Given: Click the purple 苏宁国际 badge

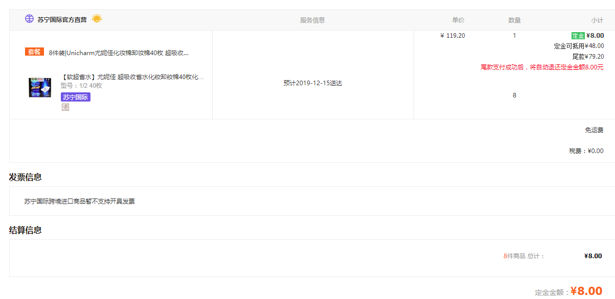Looking at the screenshot, I should (76, 97).
